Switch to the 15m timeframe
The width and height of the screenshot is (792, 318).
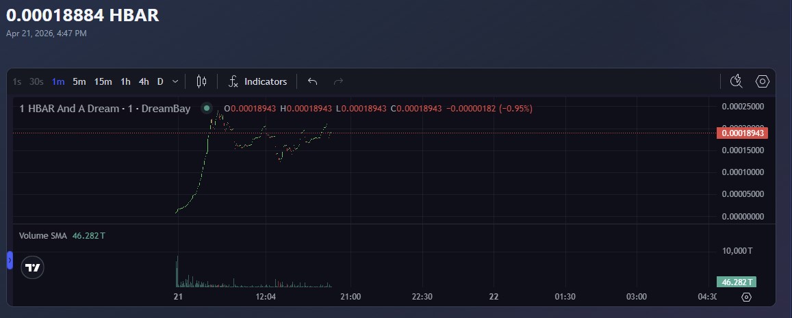tap(103, 82)
